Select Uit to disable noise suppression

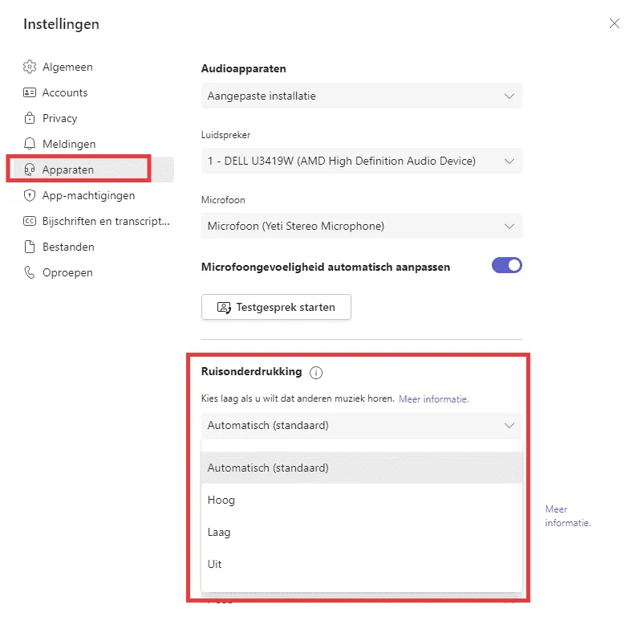pyautogui.click(x=215, y=564)
